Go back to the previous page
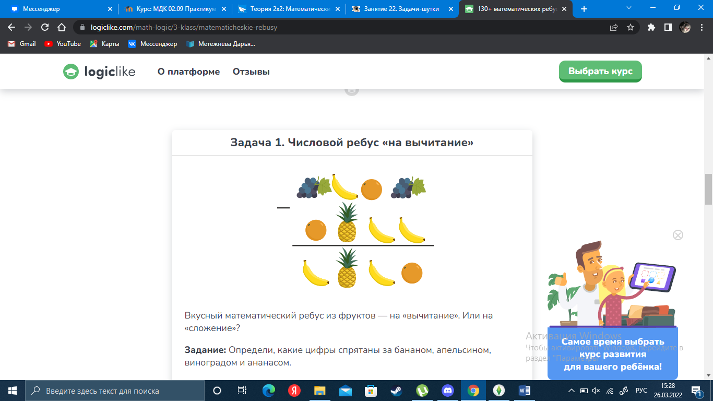Image resolution: width=713 pixels, height=401 pixels. pyautogui.click(x=11, y=27)
